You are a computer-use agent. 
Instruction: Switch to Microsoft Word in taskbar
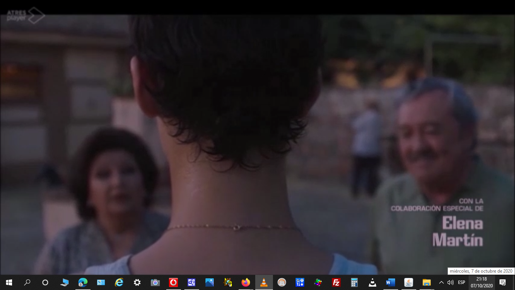pyautogui.click(x=390, y=282)
